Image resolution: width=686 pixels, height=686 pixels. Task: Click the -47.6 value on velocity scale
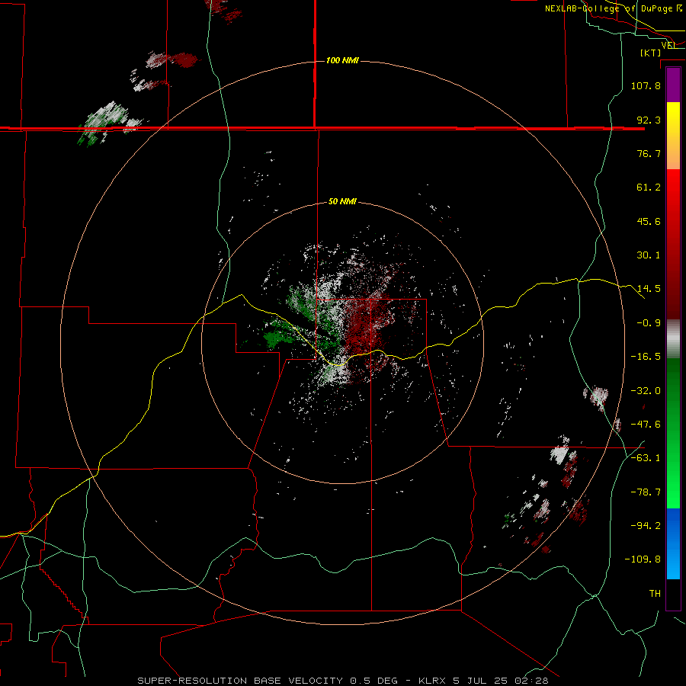coord(646,425)
